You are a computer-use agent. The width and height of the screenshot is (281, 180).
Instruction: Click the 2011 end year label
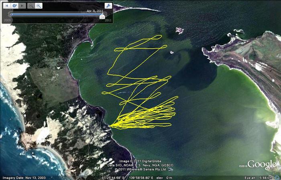pyautogui.click(x=108, y=20)
